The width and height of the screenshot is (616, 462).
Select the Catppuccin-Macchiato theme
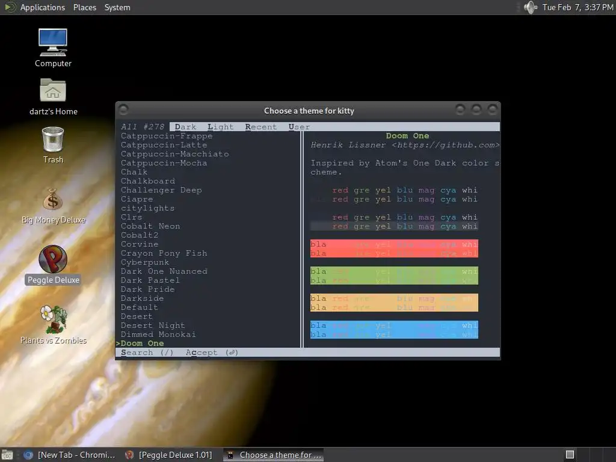(x=175, y=154)
